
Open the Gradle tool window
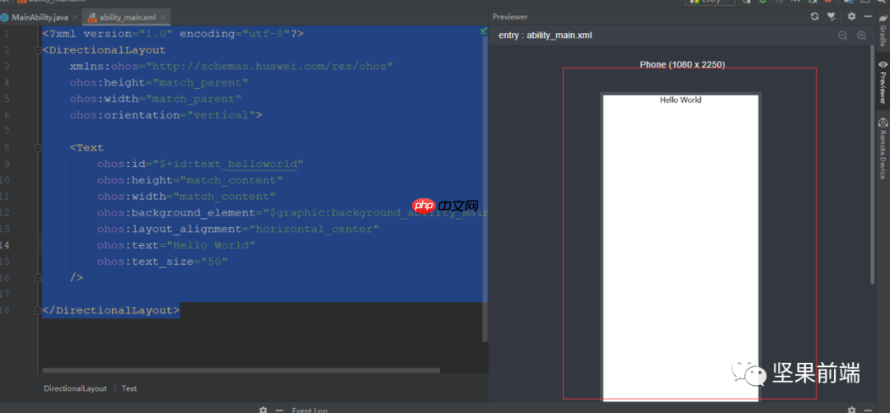coord(883,31)
